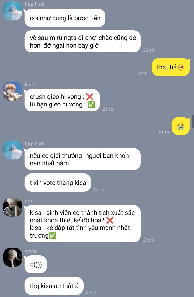Tap the red cross in kisa's message
The width and height of the screenshot is (194, 297).
pyautogui.click(x=90, y=97)
